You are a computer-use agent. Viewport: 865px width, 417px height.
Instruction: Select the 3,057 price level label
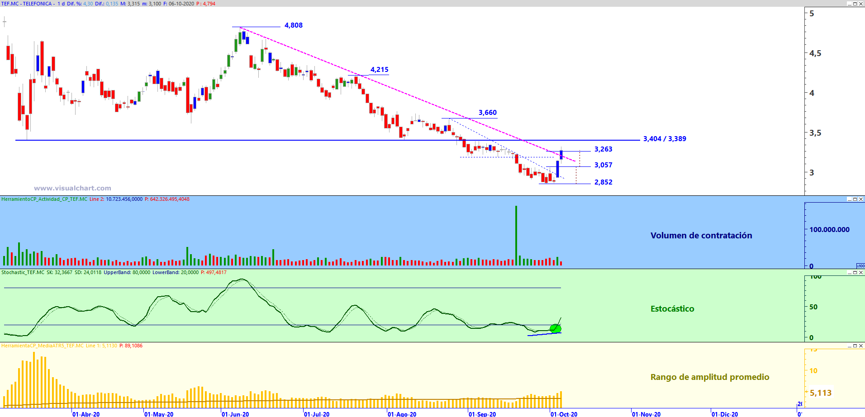click(604, 165)
